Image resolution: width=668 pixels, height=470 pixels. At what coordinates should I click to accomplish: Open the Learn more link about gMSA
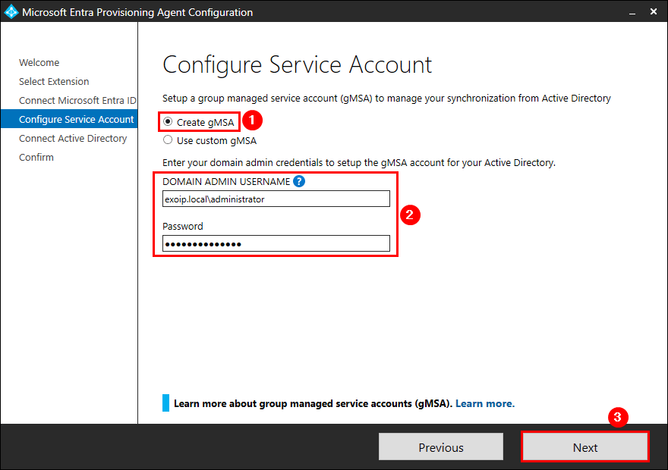coord(484,403)
